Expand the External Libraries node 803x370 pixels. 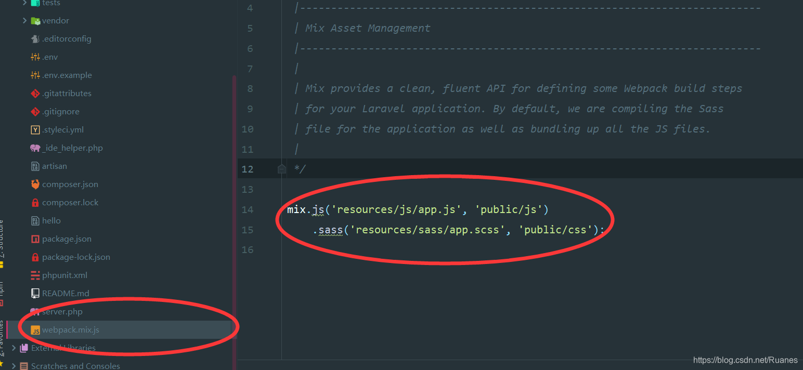point(14,348)
